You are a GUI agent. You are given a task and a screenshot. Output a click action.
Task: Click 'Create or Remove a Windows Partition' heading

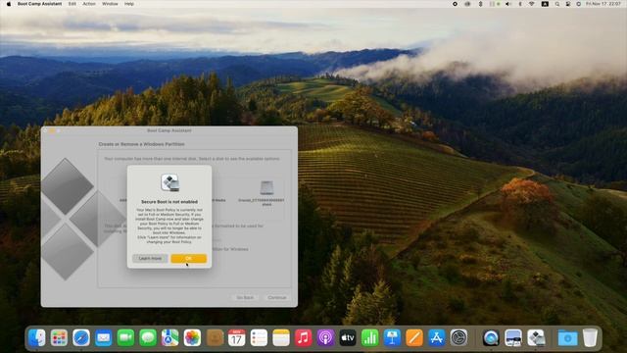point(141,144)
